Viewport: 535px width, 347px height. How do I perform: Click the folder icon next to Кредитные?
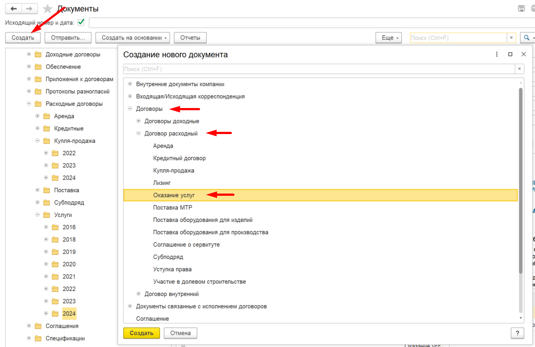click(46, 129)
